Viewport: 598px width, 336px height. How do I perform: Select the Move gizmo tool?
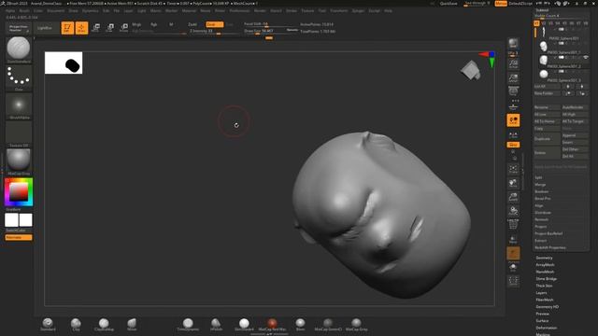pyautogui.click(x=96, y=27)
